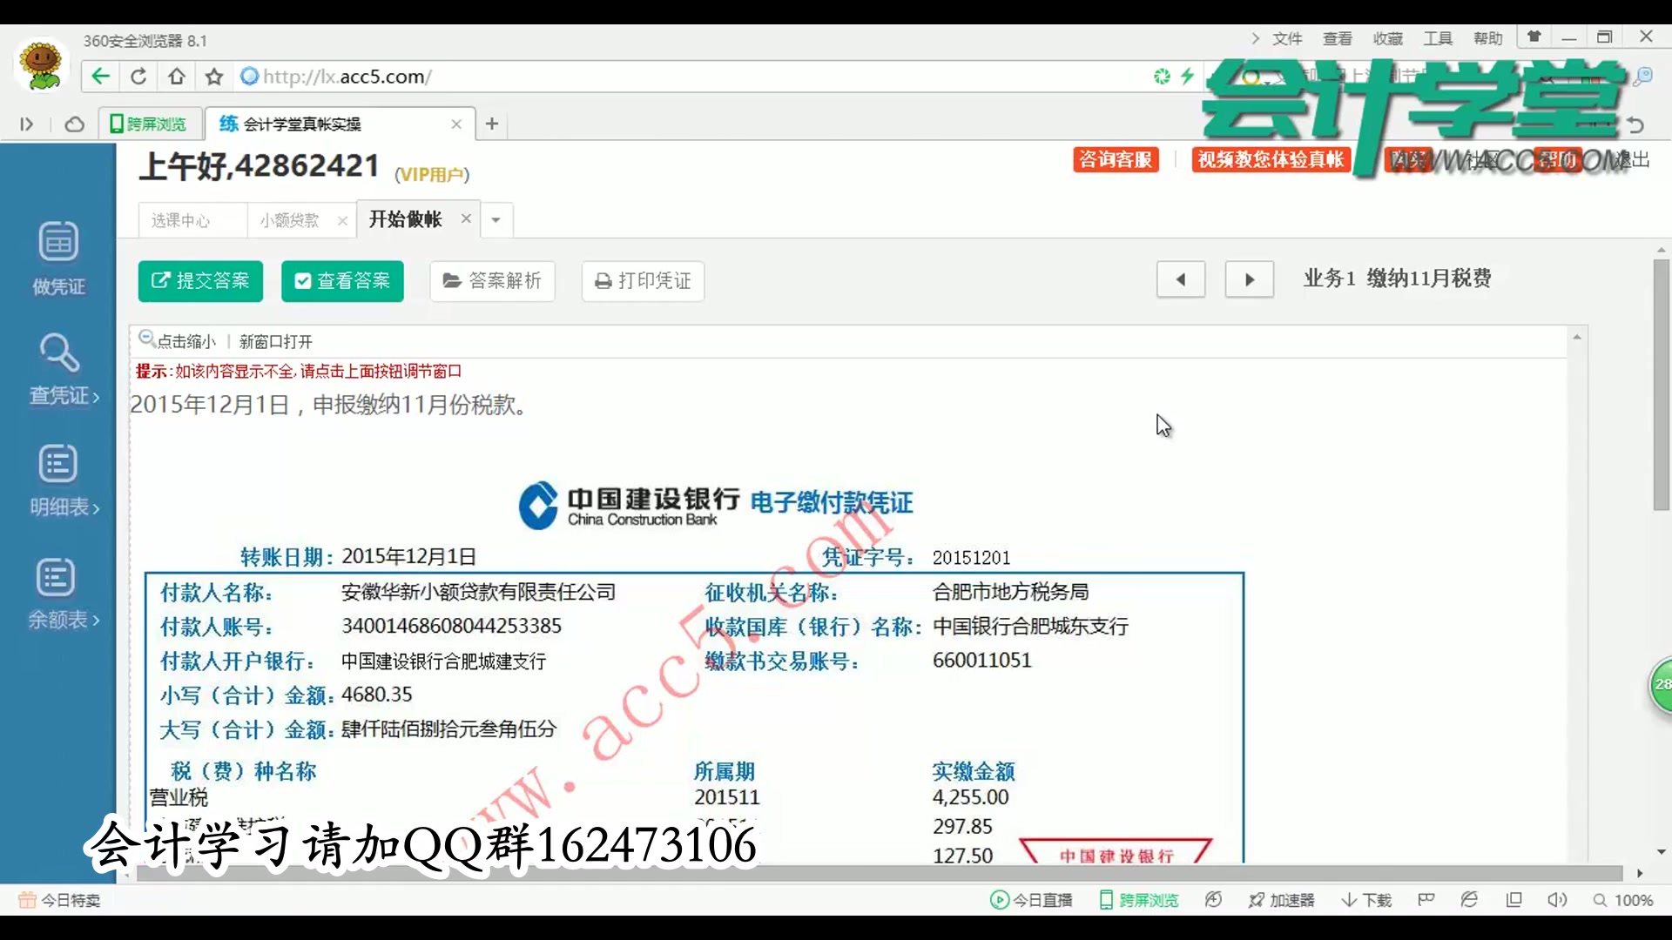1672x940 pixels.
Task: Switch to the 小额贷款 tab
Action: click(290, 220)
